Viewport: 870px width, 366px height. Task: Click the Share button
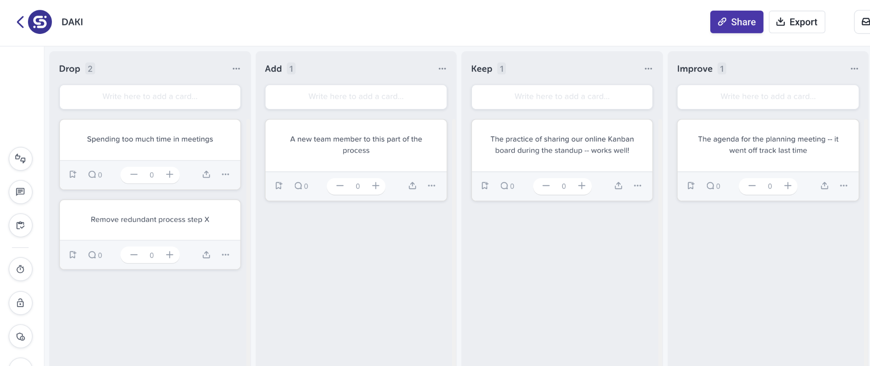(x=737, y=22)
